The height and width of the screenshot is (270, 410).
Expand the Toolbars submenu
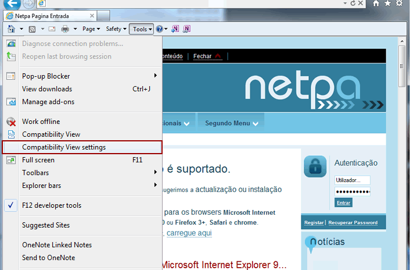click(x=82, y=173)
